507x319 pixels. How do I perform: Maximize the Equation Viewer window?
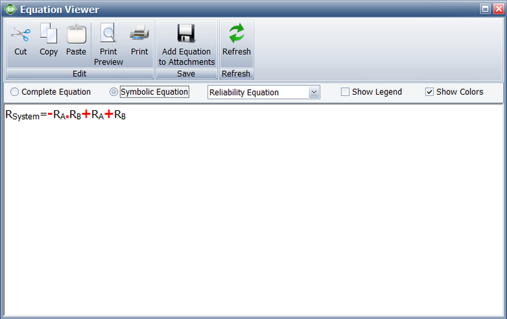tap(485, 9)
